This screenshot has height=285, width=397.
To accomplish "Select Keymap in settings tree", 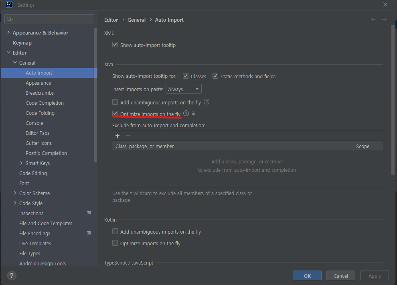I will pyautogui.click(x=22, y=43).
